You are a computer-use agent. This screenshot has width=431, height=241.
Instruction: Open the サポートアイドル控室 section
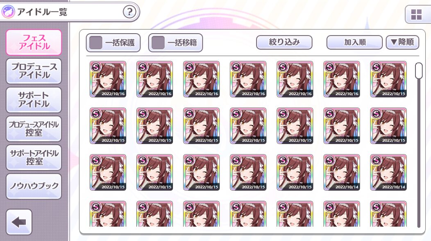(34, 157)
